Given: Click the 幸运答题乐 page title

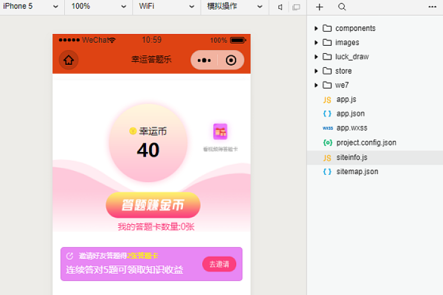Looking at the screenshot, I should [152, 59].
